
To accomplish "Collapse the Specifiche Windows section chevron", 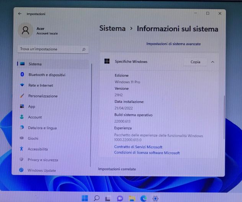I will point(213,62).
